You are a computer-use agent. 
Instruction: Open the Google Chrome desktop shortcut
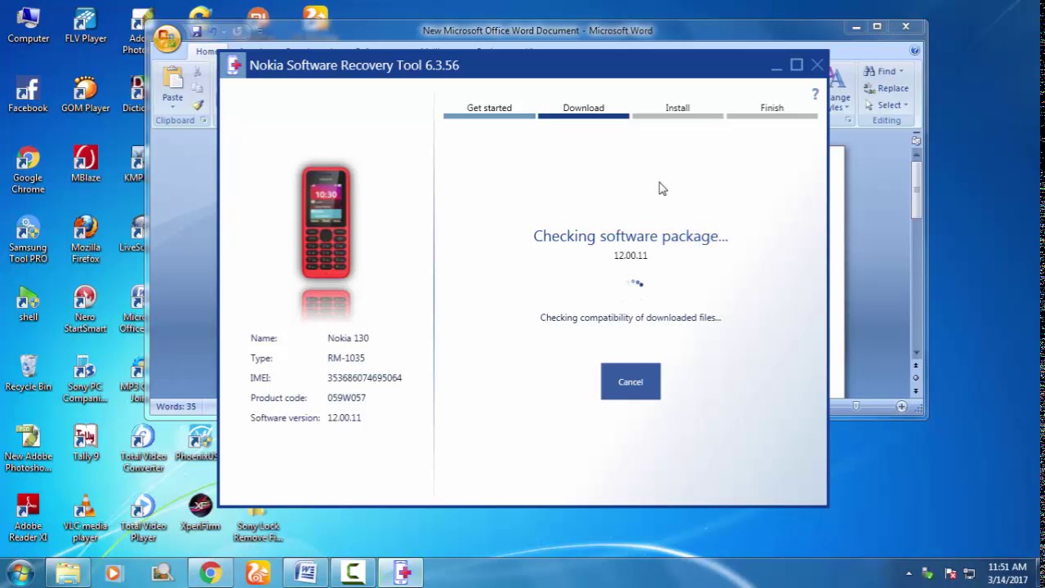tap(28, 170)
